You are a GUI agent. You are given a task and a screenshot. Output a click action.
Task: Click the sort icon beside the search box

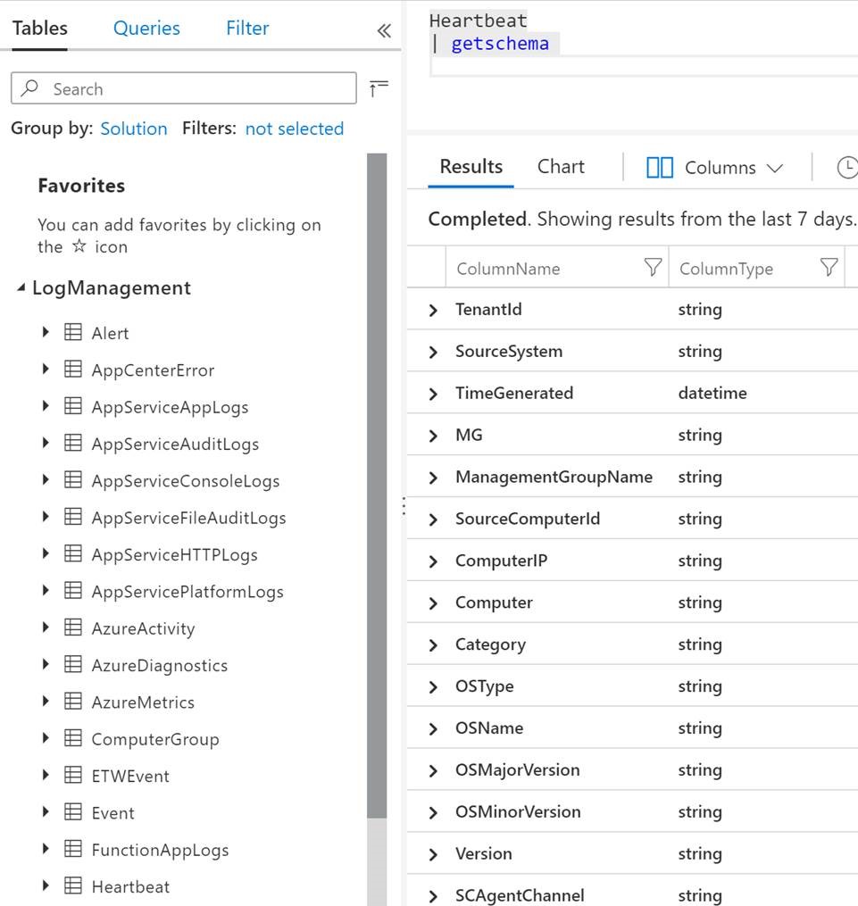tap(379, 87)
